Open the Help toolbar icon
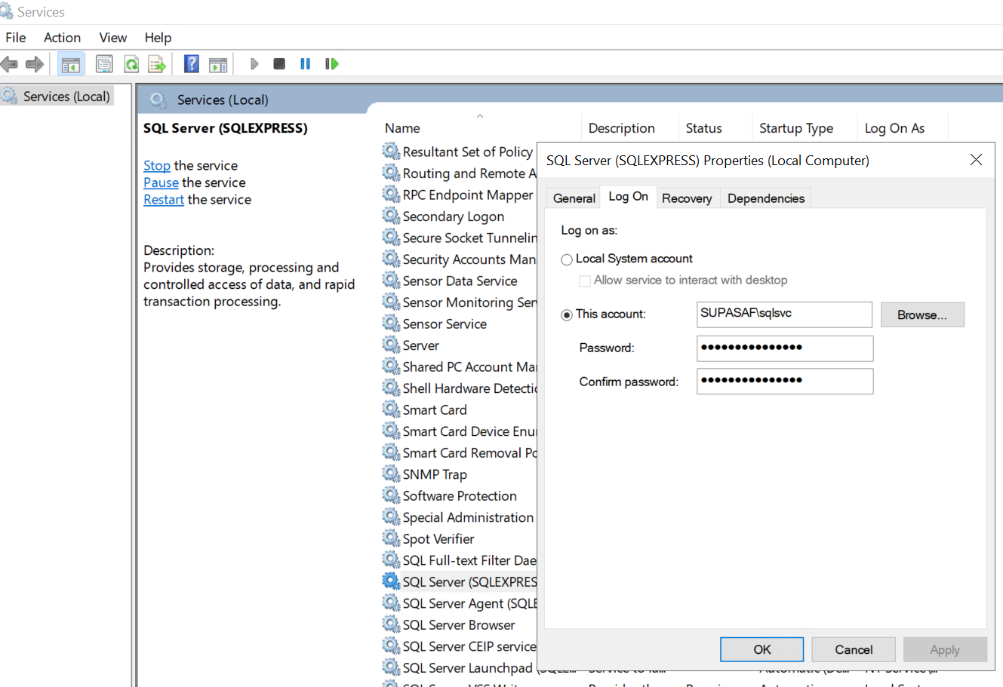1003x687 pixels. [x=192, y=64]
